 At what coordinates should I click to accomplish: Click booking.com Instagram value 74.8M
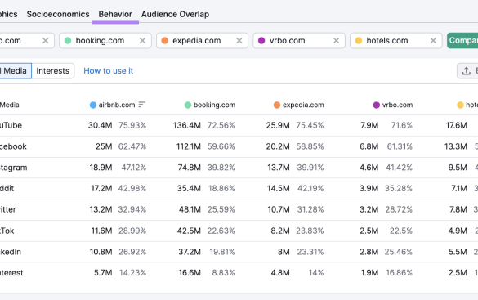[x=190, y=168]
